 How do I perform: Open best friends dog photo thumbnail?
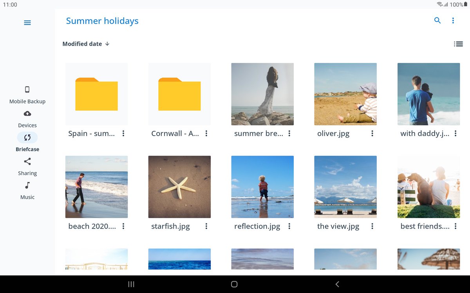tap(428, 187)
